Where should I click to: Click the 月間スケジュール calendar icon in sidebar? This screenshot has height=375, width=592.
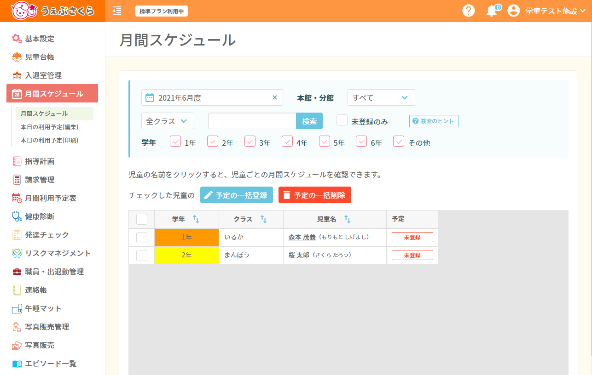point(17,94)
